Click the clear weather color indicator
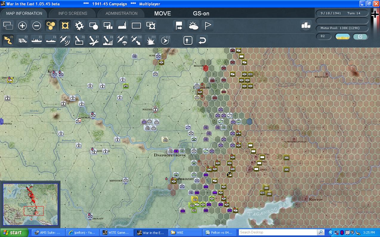 click(342, 37)
